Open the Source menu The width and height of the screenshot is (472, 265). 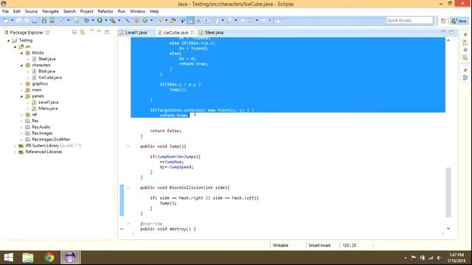click(31, 11)
